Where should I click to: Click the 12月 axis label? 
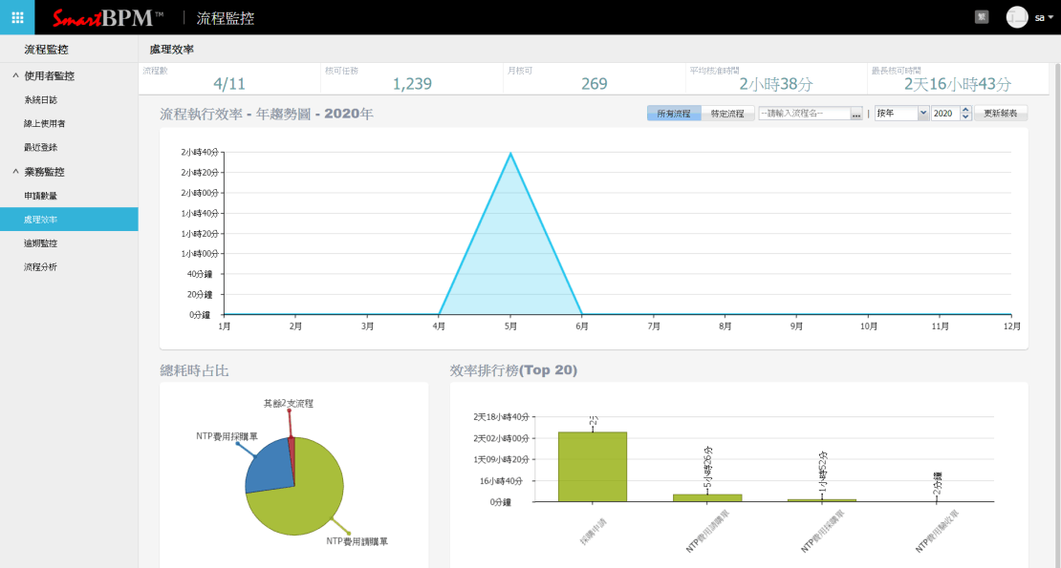(1012, 326)
